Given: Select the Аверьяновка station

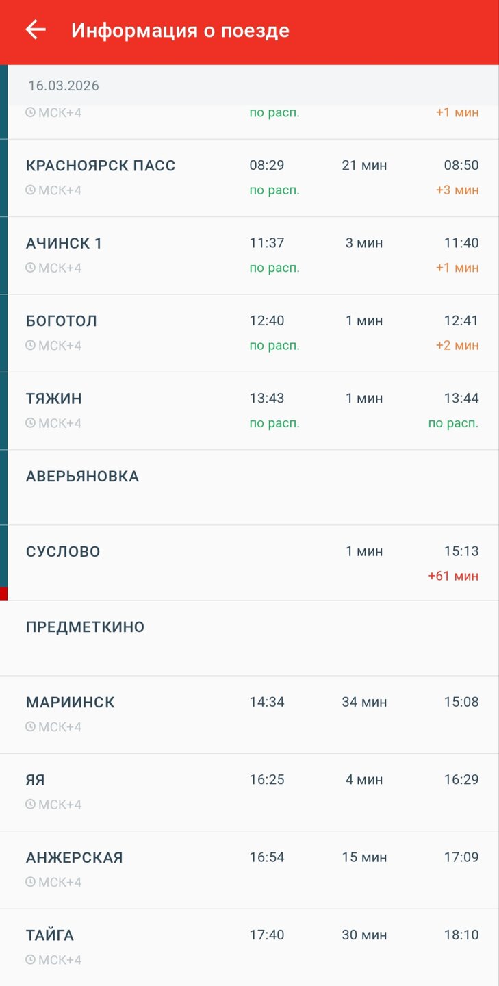Looking at the screenshot, I should click(82, 477).
